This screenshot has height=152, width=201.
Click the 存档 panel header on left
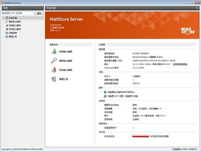tap(23, 8)
